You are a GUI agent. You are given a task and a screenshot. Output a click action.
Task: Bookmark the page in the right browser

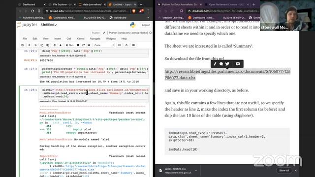pos(182,11)
